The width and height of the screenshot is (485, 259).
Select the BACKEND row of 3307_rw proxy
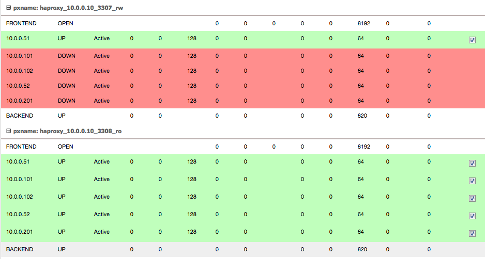tap(242, 116)
